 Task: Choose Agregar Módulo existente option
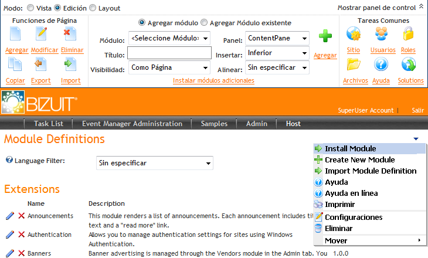(x=204, y=23)
